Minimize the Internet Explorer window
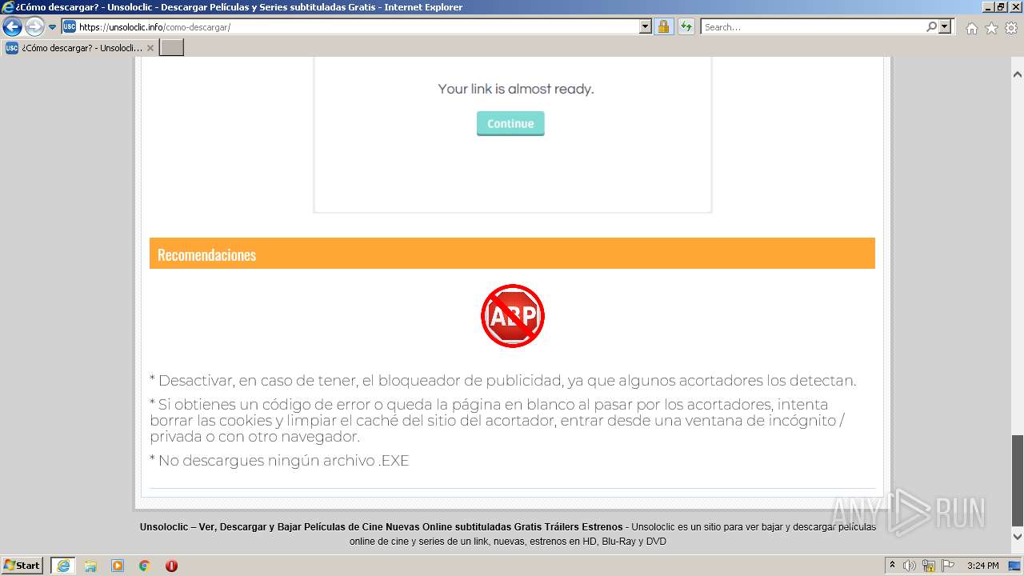The width and height of the screenshot is (1024, 576). pos(986,7)
